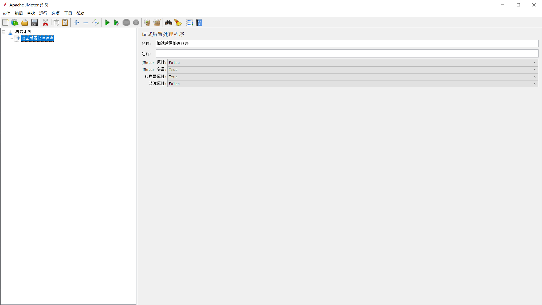The width and height of the screenshot is (542, 305).
Task: Open the 系统属性 dropdown
Action: click(x=353, y=84)
